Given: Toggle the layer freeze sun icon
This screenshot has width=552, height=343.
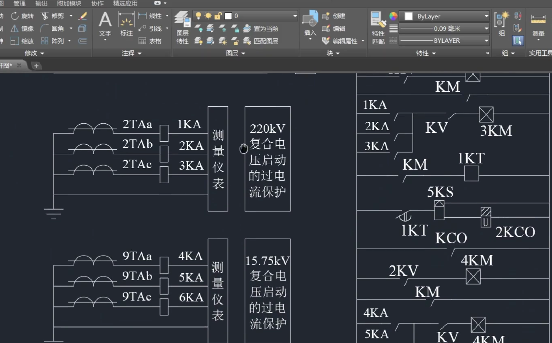Looking at the screenshot, I should (208, 16).
